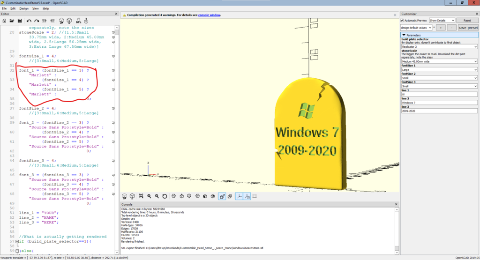Image resolution: width=480 pixels, height=260 pixels.
Task: Unindent the selected code
Action: [45, 21]
